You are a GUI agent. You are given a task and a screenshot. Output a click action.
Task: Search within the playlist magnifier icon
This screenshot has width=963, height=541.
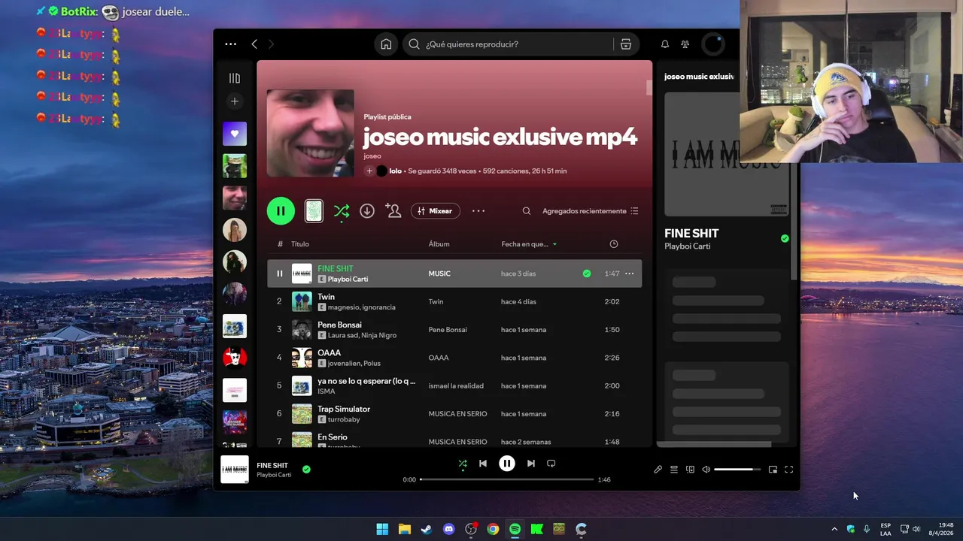pyautogui.click(x=527, y=211)
